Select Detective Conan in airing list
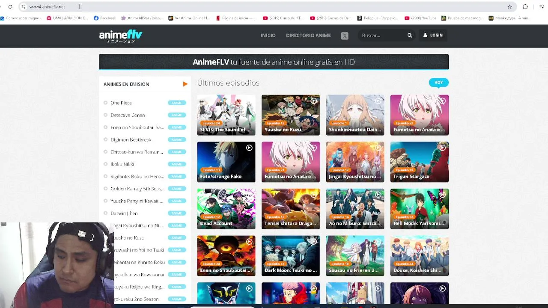 (128, 115)
